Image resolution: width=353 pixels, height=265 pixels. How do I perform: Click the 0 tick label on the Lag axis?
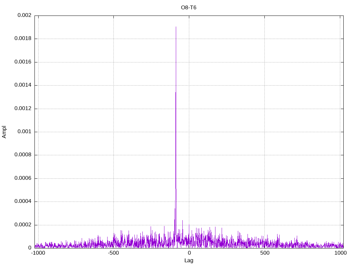(189, 253)
